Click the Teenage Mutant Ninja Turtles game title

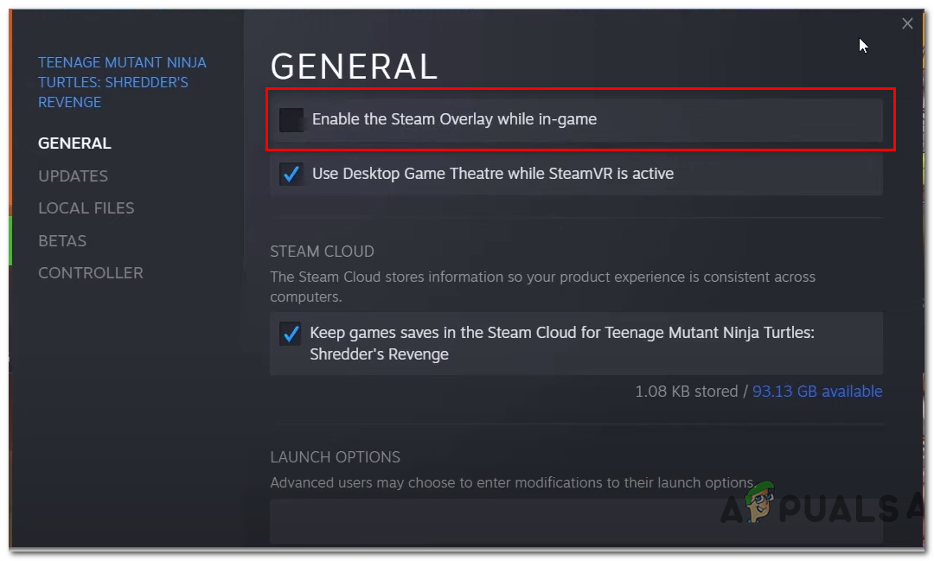(122, 82)
